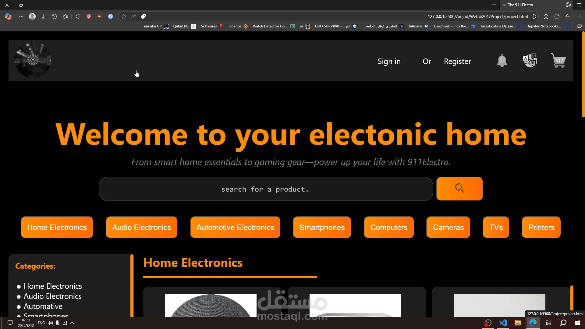Open browser History

[54, 16]
